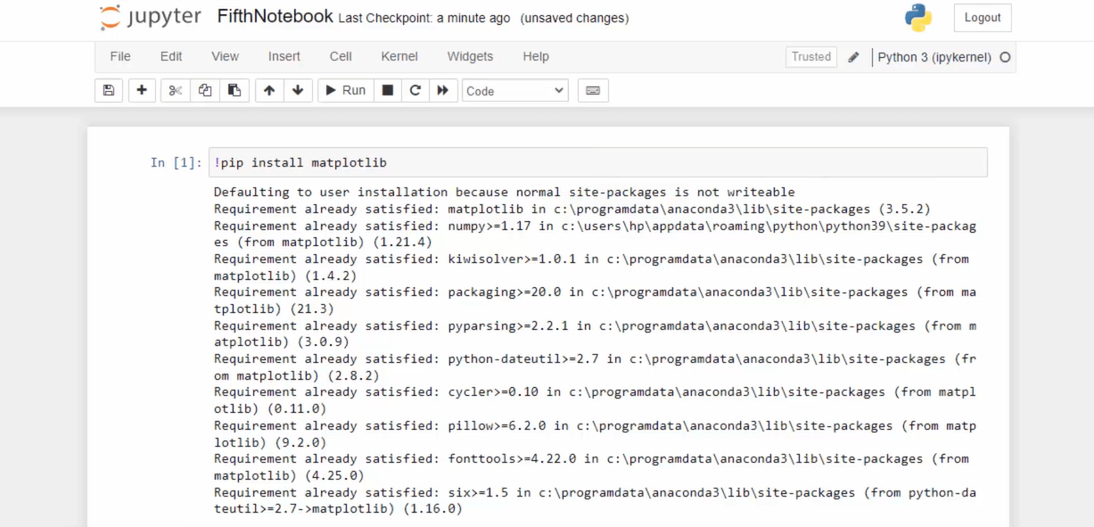The image size is (1094, 527).
Task: Open the cell type dropdown showing Code
Action: [514, 90]
